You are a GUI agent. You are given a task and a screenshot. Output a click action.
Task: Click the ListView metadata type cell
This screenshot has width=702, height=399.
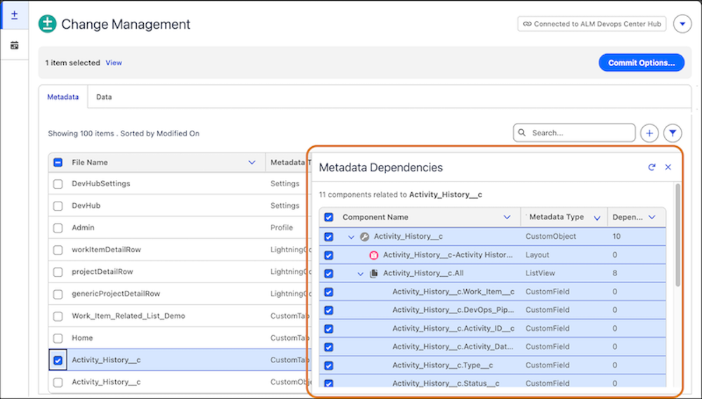pyautogui.click(x=540, y=273)
